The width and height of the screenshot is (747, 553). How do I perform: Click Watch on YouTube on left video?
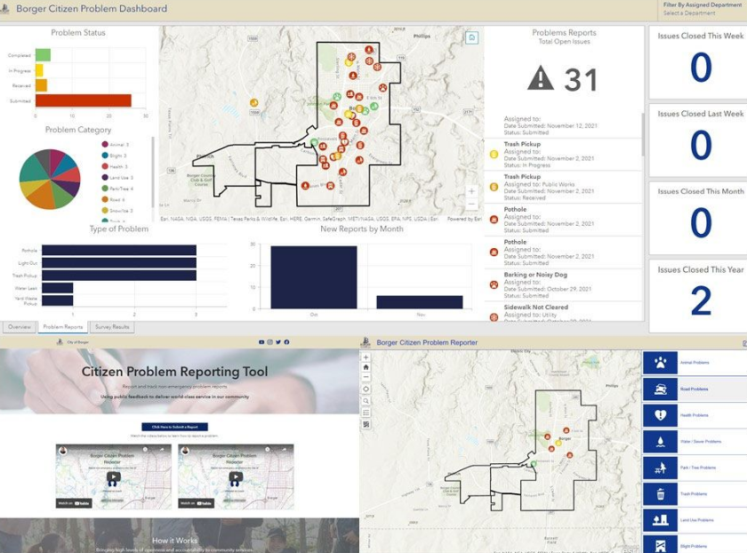click(74, 503)
